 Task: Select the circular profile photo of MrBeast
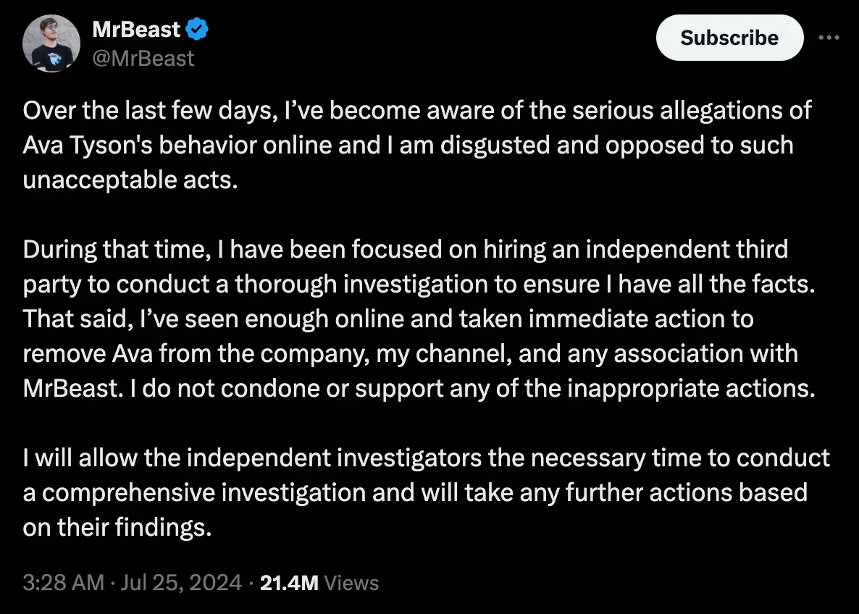[x=51, y=43]
